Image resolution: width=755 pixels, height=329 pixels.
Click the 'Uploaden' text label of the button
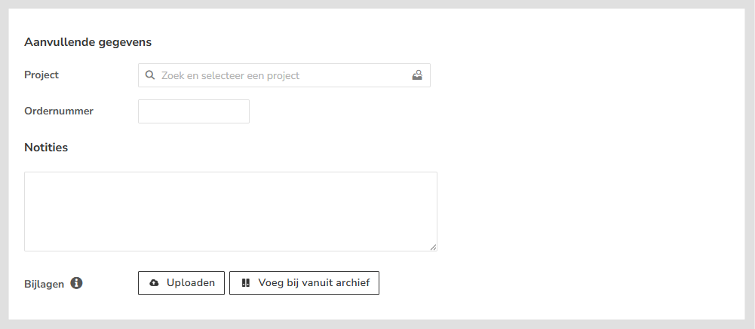(191, 283)
